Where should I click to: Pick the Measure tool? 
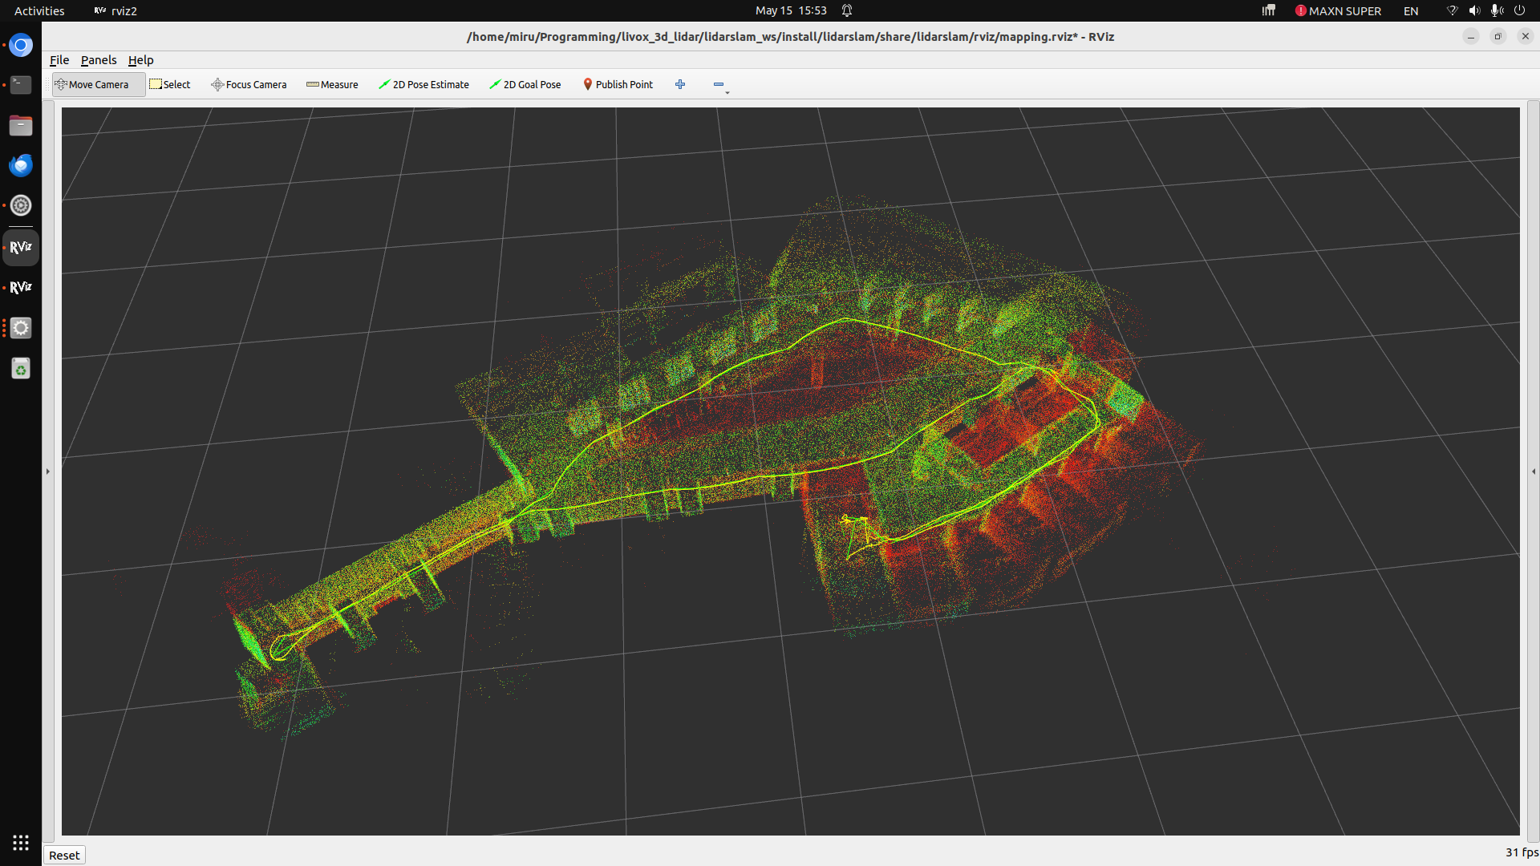tap(332, 84)
